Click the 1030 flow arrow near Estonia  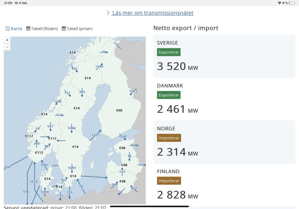click(x=123, y=137)
